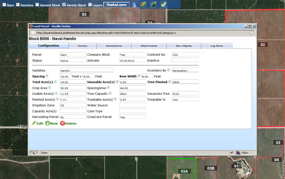
Task: Click the Parcel field showing Ham
Action: click(x=73, y=54)
